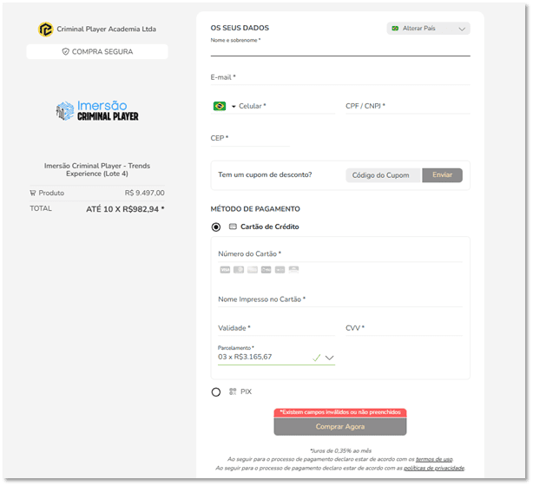Screen dimensions: 533x486
Task: Click the Brazil flag phone country selector
Action: click(x=220, y=106)
